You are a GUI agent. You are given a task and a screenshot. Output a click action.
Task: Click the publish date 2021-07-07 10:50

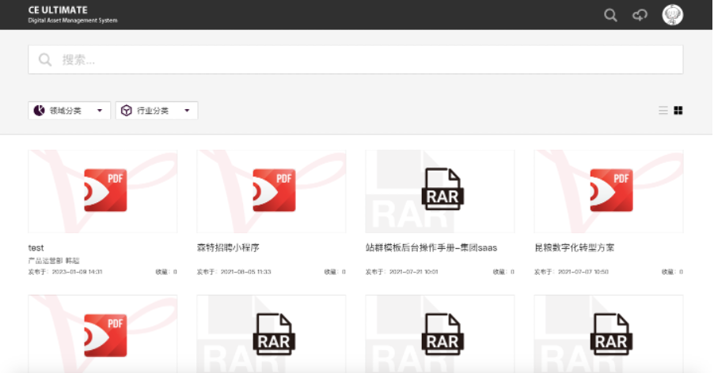tap(583, 272)
